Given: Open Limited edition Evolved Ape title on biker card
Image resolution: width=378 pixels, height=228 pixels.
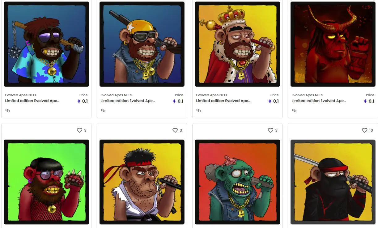Looking at the screenshot, I should tap(128, 101).
